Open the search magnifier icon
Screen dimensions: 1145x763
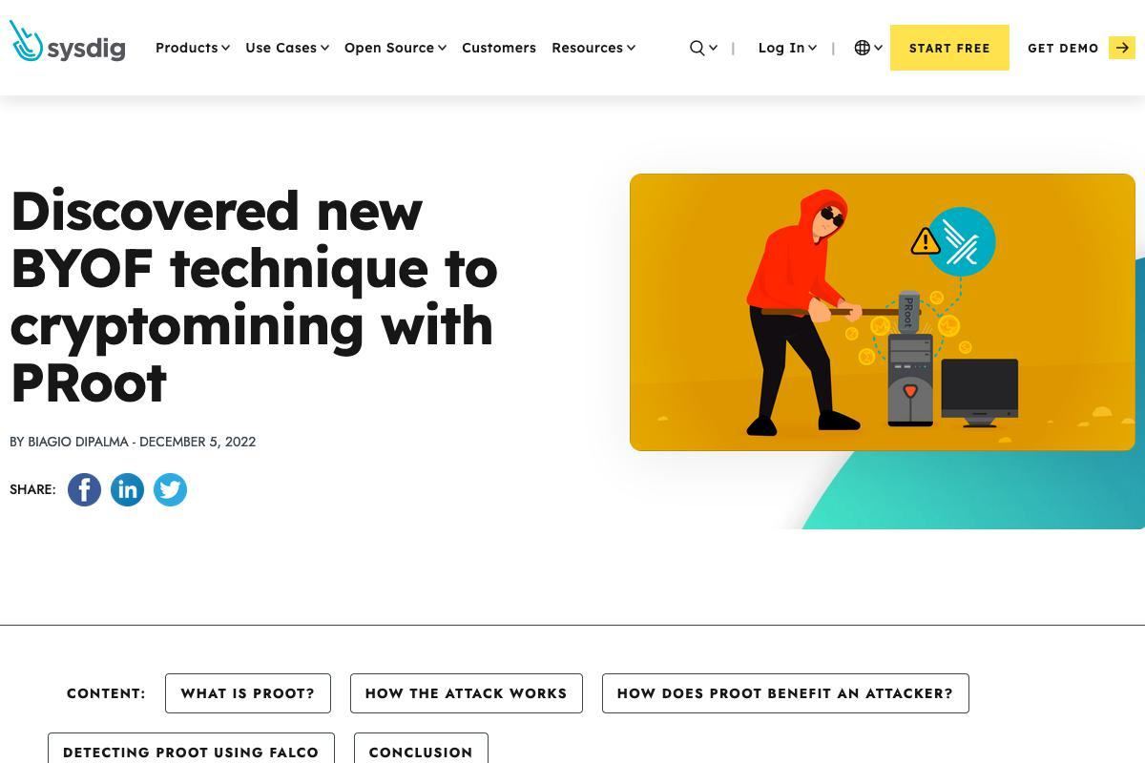[x=697, y=48]
